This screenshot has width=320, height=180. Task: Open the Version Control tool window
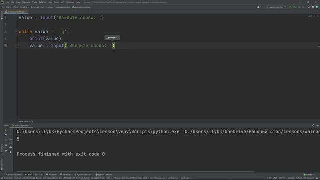13,175
